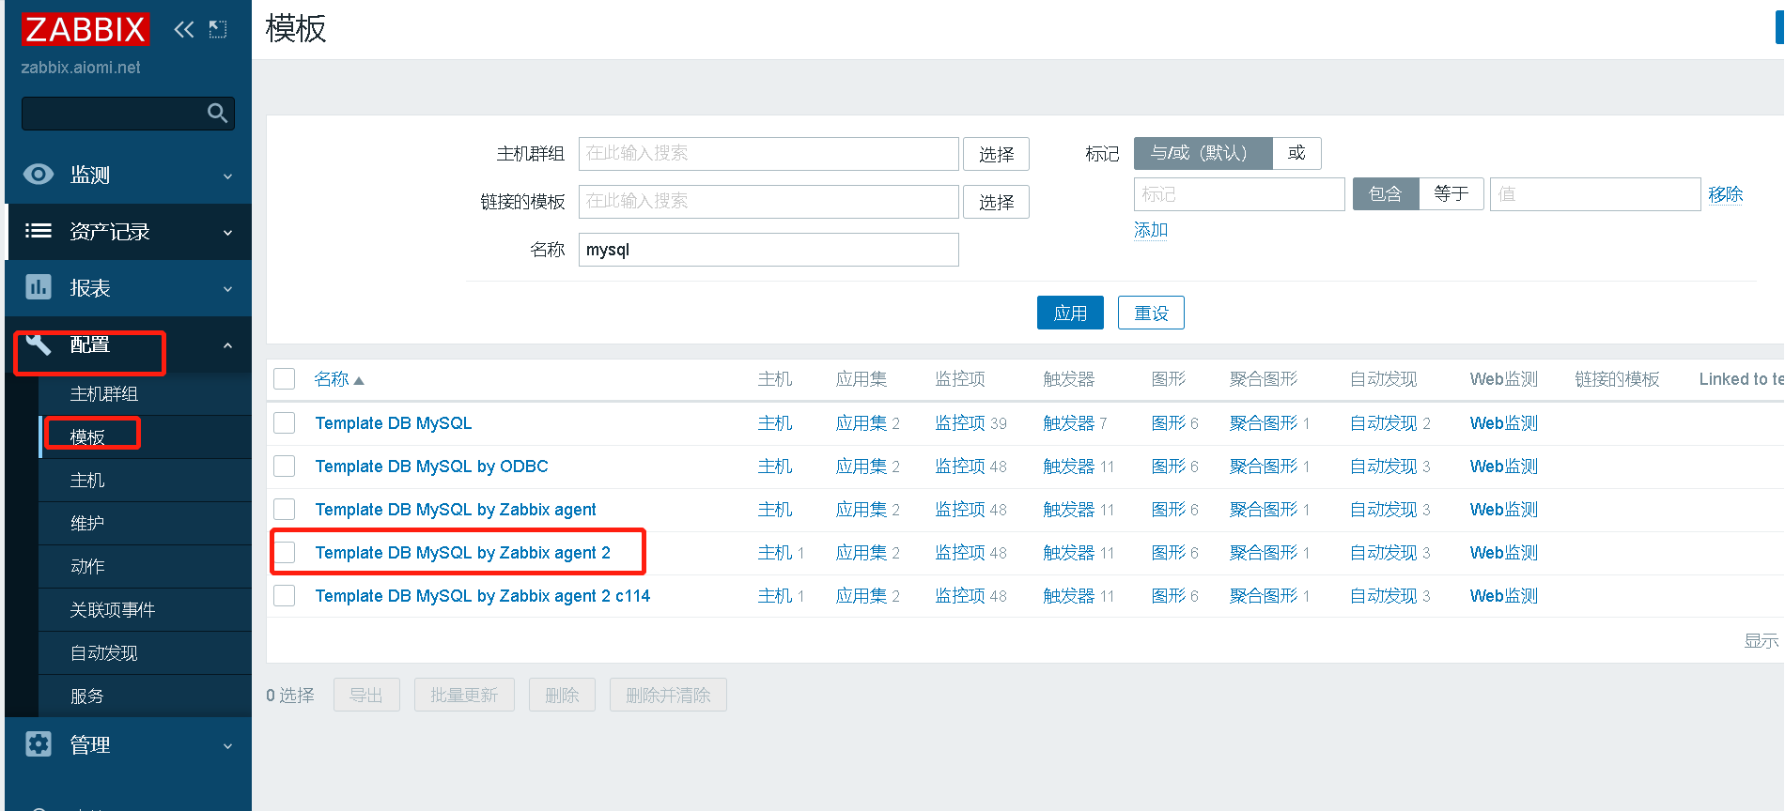Screen dimensions: 1785x811
Task: Select 等于 tag operator
Action: [1451, 194]
